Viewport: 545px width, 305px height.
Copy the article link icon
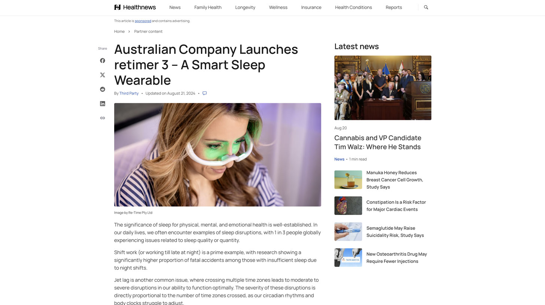click(x=103, y=118)
